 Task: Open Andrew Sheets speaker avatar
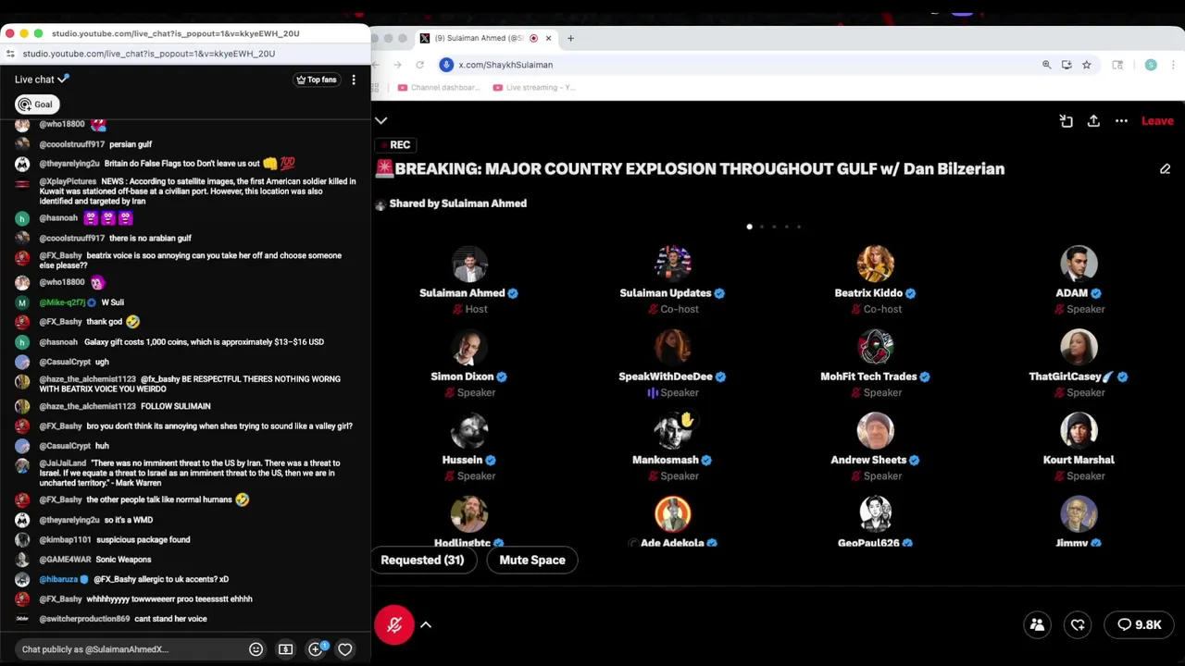(875, 429)
